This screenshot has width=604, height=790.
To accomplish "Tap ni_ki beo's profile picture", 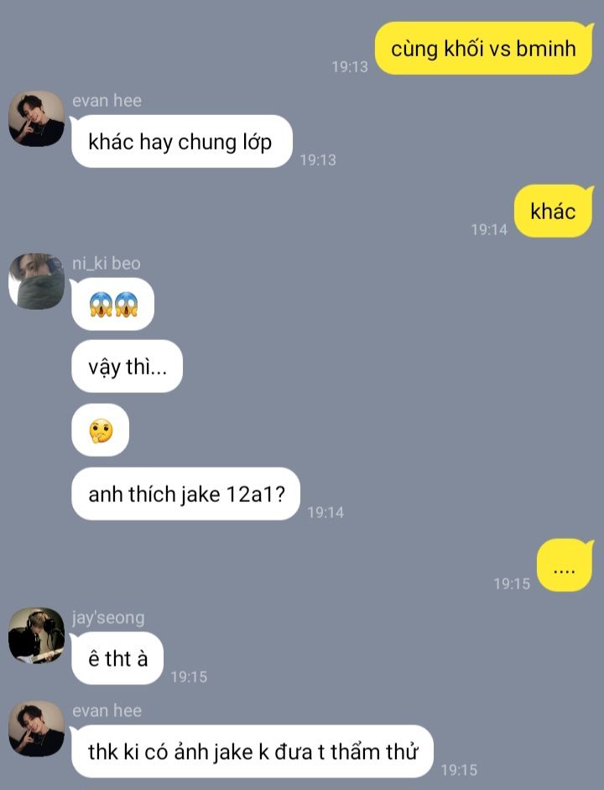I will [37, 281].
